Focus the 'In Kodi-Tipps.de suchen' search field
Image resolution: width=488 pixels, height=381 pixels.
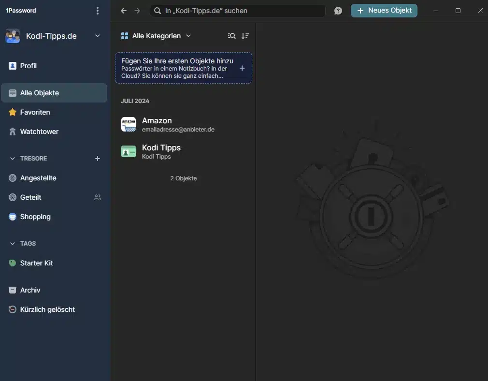coord(237,11)
